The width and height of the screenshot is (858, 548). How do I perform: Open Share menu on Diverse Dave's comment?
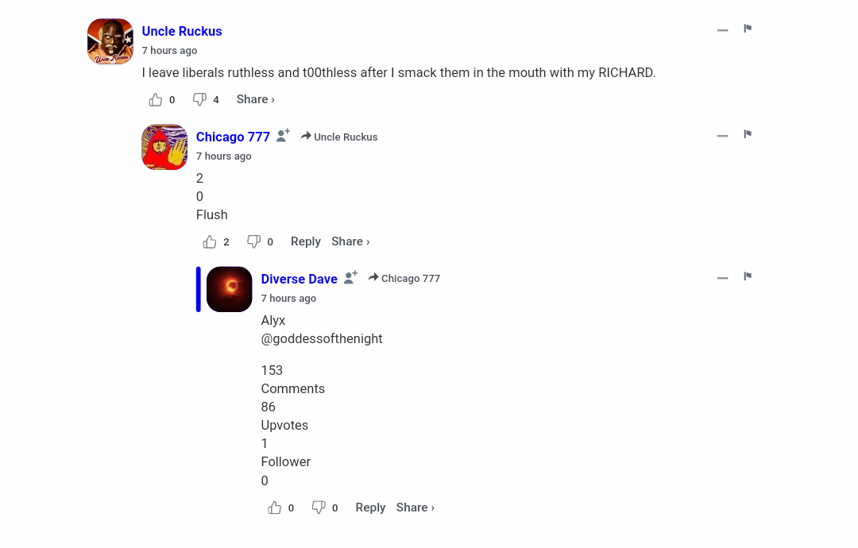(x=415, y=507)
